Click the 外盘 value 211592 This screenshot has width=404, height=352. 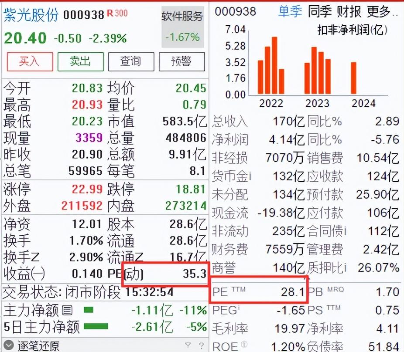click(x=82, y=206)
